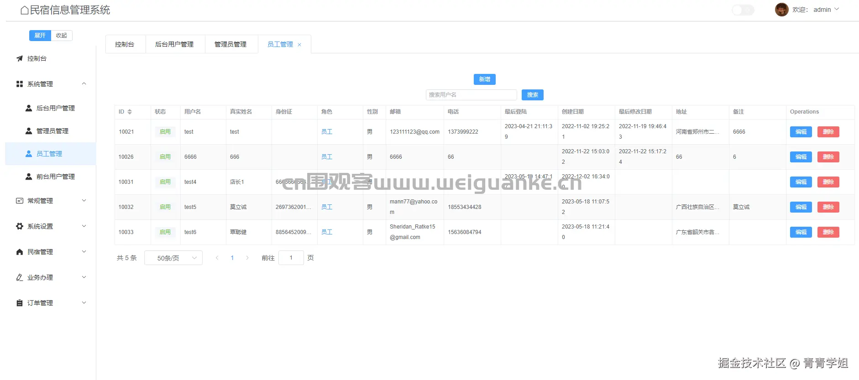Click the gear icon beside 系统设置
859x380 pixels.
pyautogui.click(x=20, y=226)
